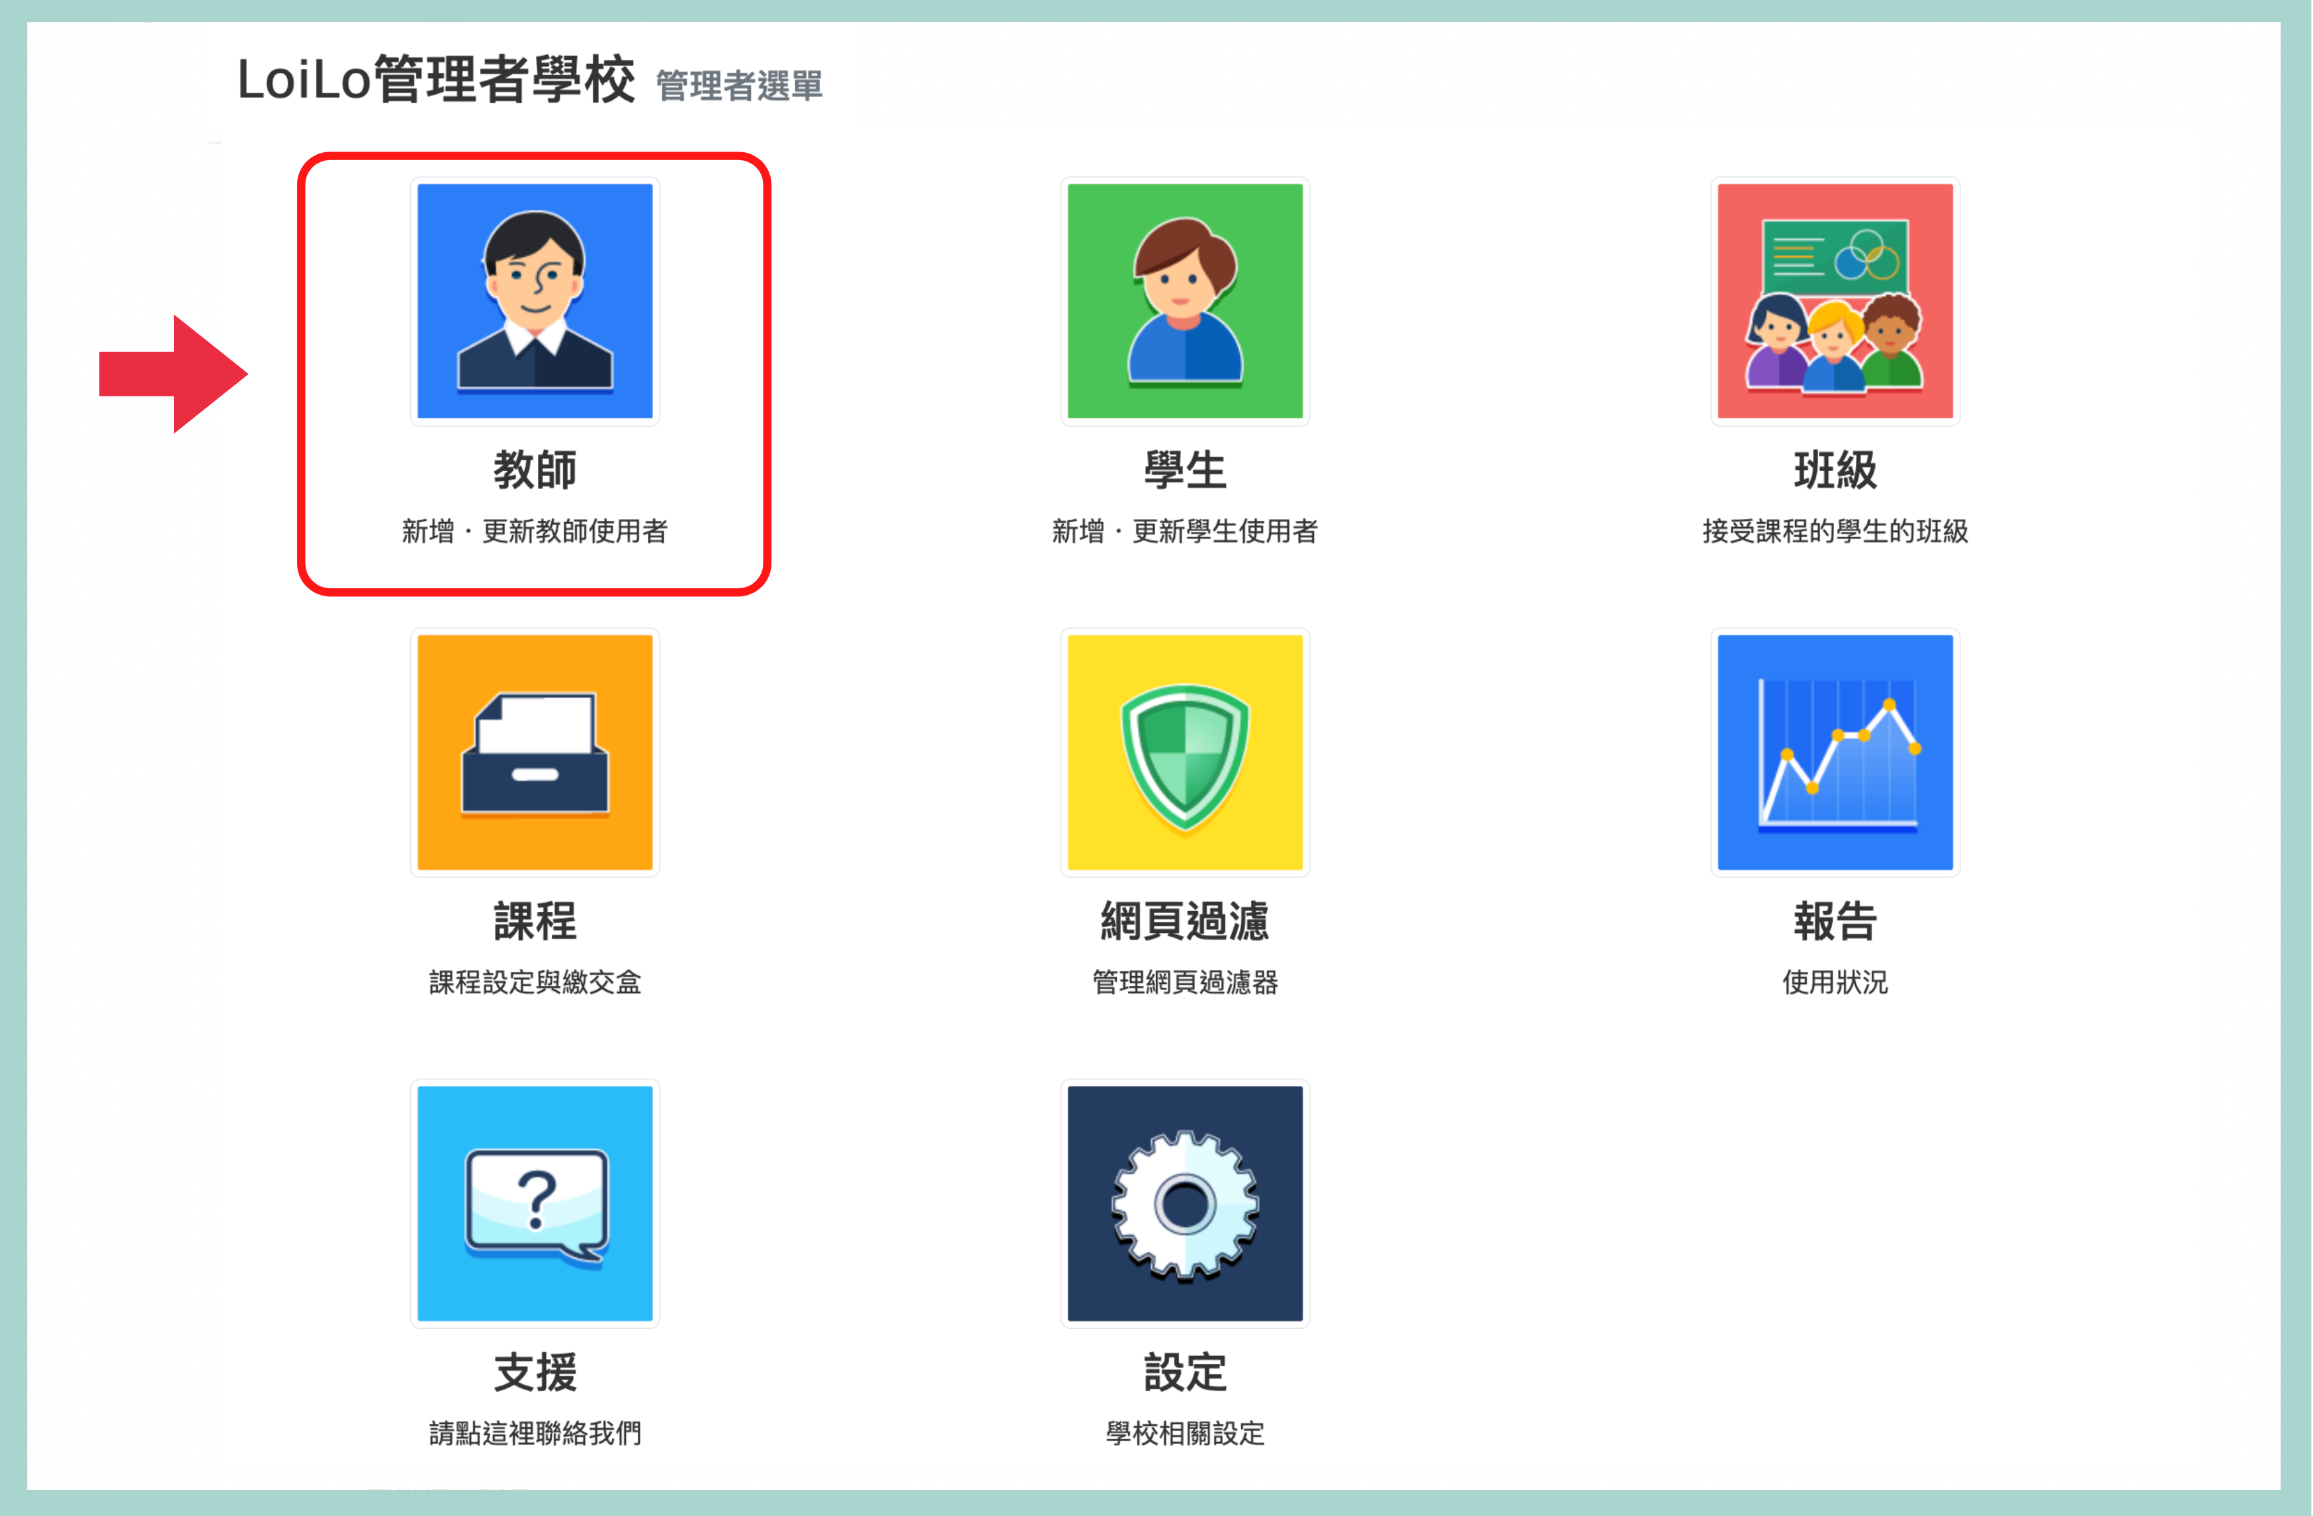The width and height of the screenshot is (2313, 1516).
Task: Click the 教師 heading text
Action: tap(535, 470)
